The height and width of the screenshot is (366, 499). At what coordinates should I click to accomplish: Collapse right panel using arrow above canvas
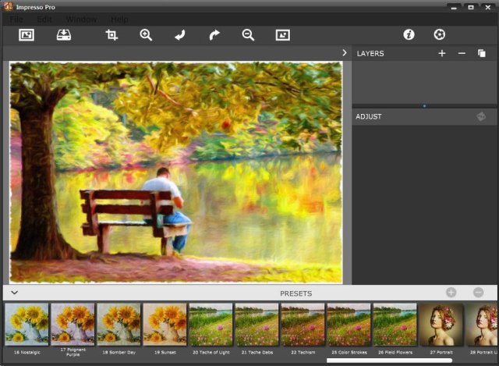pyautogui.click(x=344, y=53)
